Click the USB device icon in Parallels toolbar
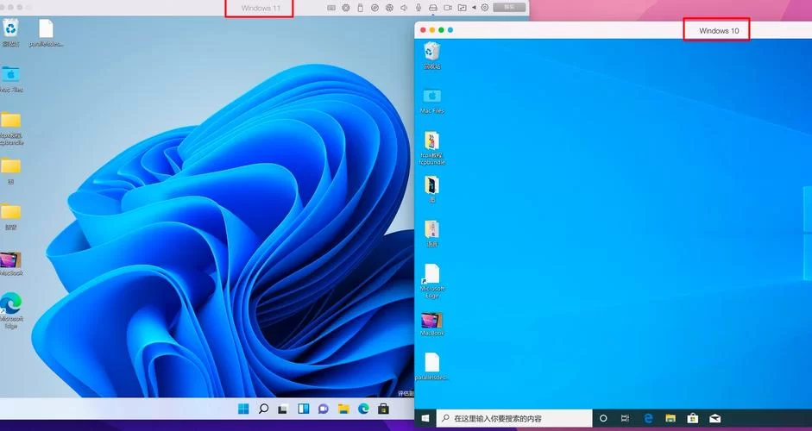 361,8
